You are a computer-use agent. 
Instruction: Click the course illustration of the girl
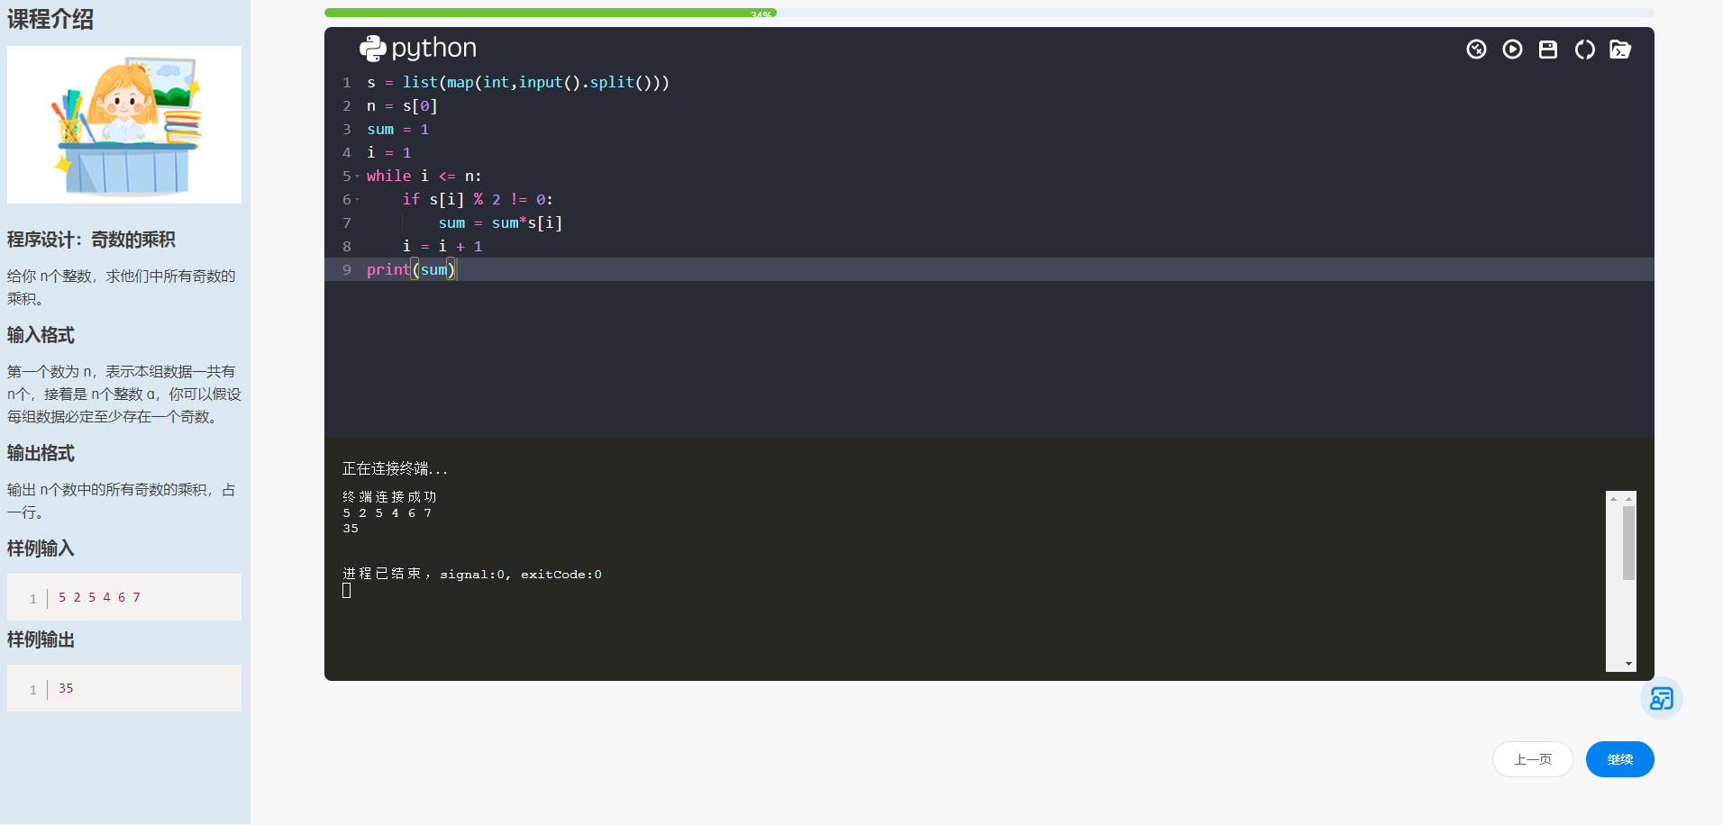pyautogui.click(x=124, y=124)
